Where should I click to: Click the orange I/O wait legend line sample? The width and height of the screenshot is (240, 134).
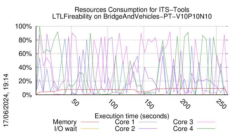click(x=90, y=129)
